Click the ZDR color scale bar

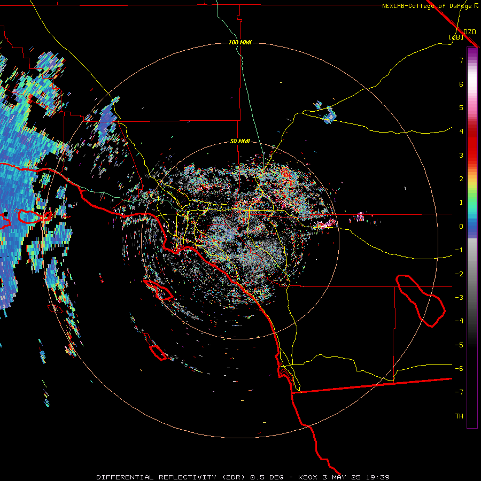pyautogui.click(x=472, y=237)
